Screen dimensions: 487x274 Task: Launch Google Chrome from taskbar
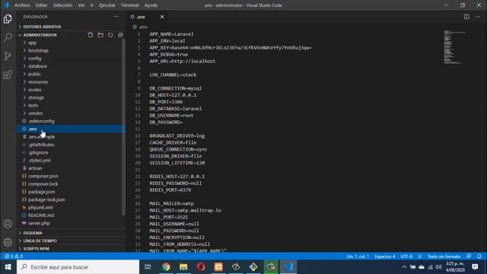pos(166,267)
